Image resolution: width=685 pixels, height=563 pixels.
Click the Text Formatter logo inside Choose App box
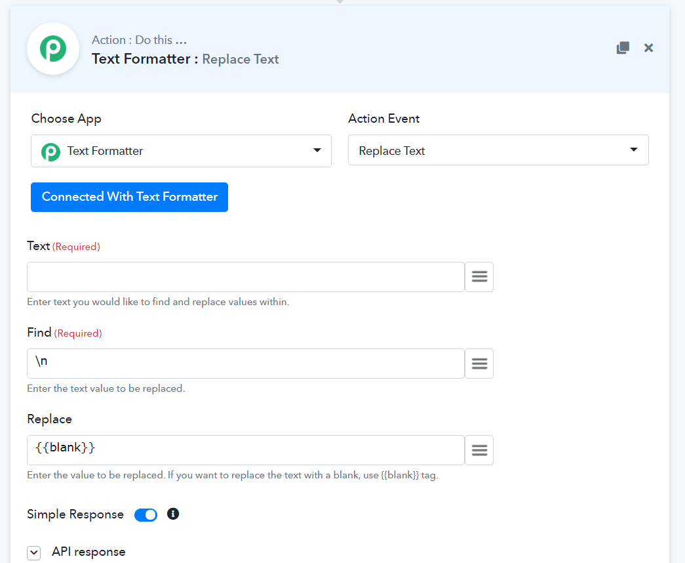click(50, 152)
